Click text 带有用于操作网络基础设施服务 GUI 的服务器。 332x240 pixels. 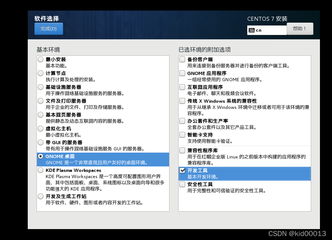(x=95, y=149)
